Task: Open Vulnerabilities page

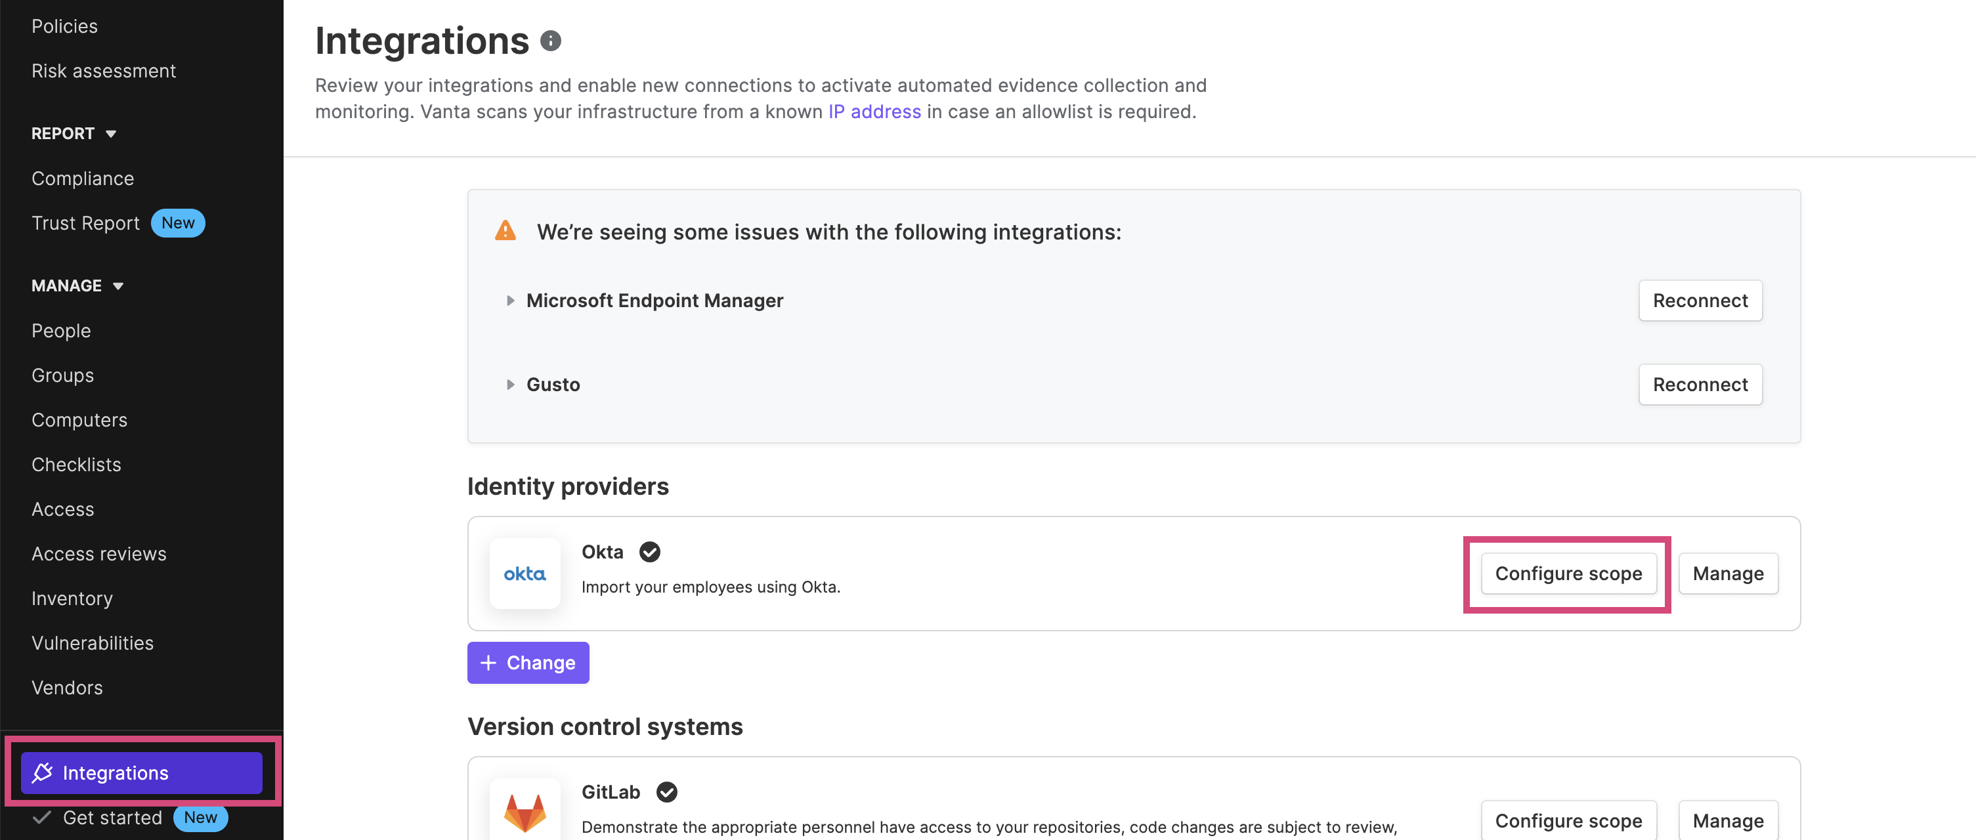Action: (x=93, y=643)
